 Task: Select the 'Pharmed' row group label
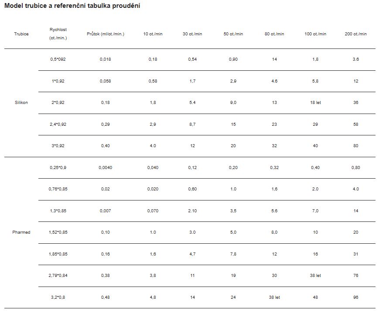point(21,232)
